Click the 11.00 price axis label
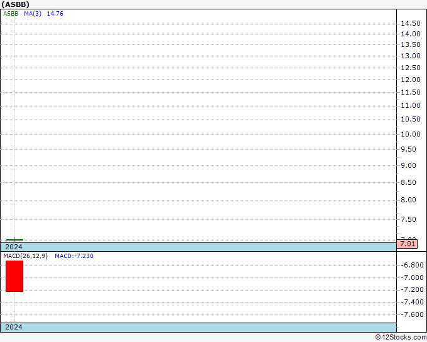This screenshot has width=427, height=342. tap(411, 105)
